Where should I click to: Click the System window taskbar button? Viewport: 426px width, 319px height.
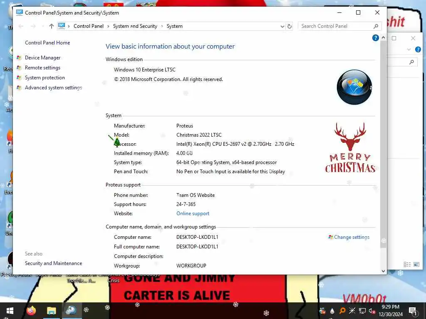[72, 311]
